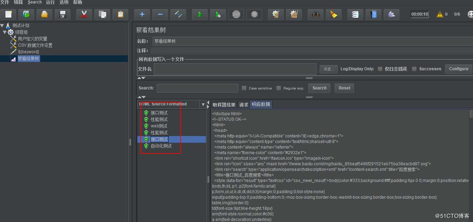Open Help with question mark icon
This screenshot has width=473, height=222.
[x=374, y=14]
